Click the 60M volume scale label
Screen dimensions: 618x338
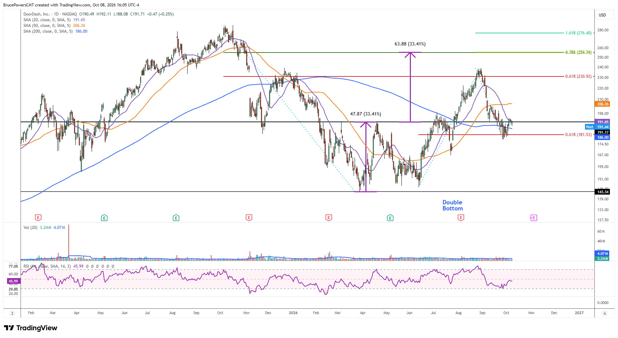pos(601,231)
